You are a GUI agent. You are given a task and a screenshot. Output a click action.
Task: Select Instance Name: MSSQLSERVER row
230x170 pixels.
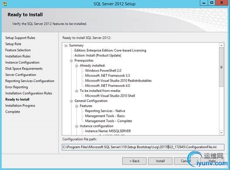[108, 131]
